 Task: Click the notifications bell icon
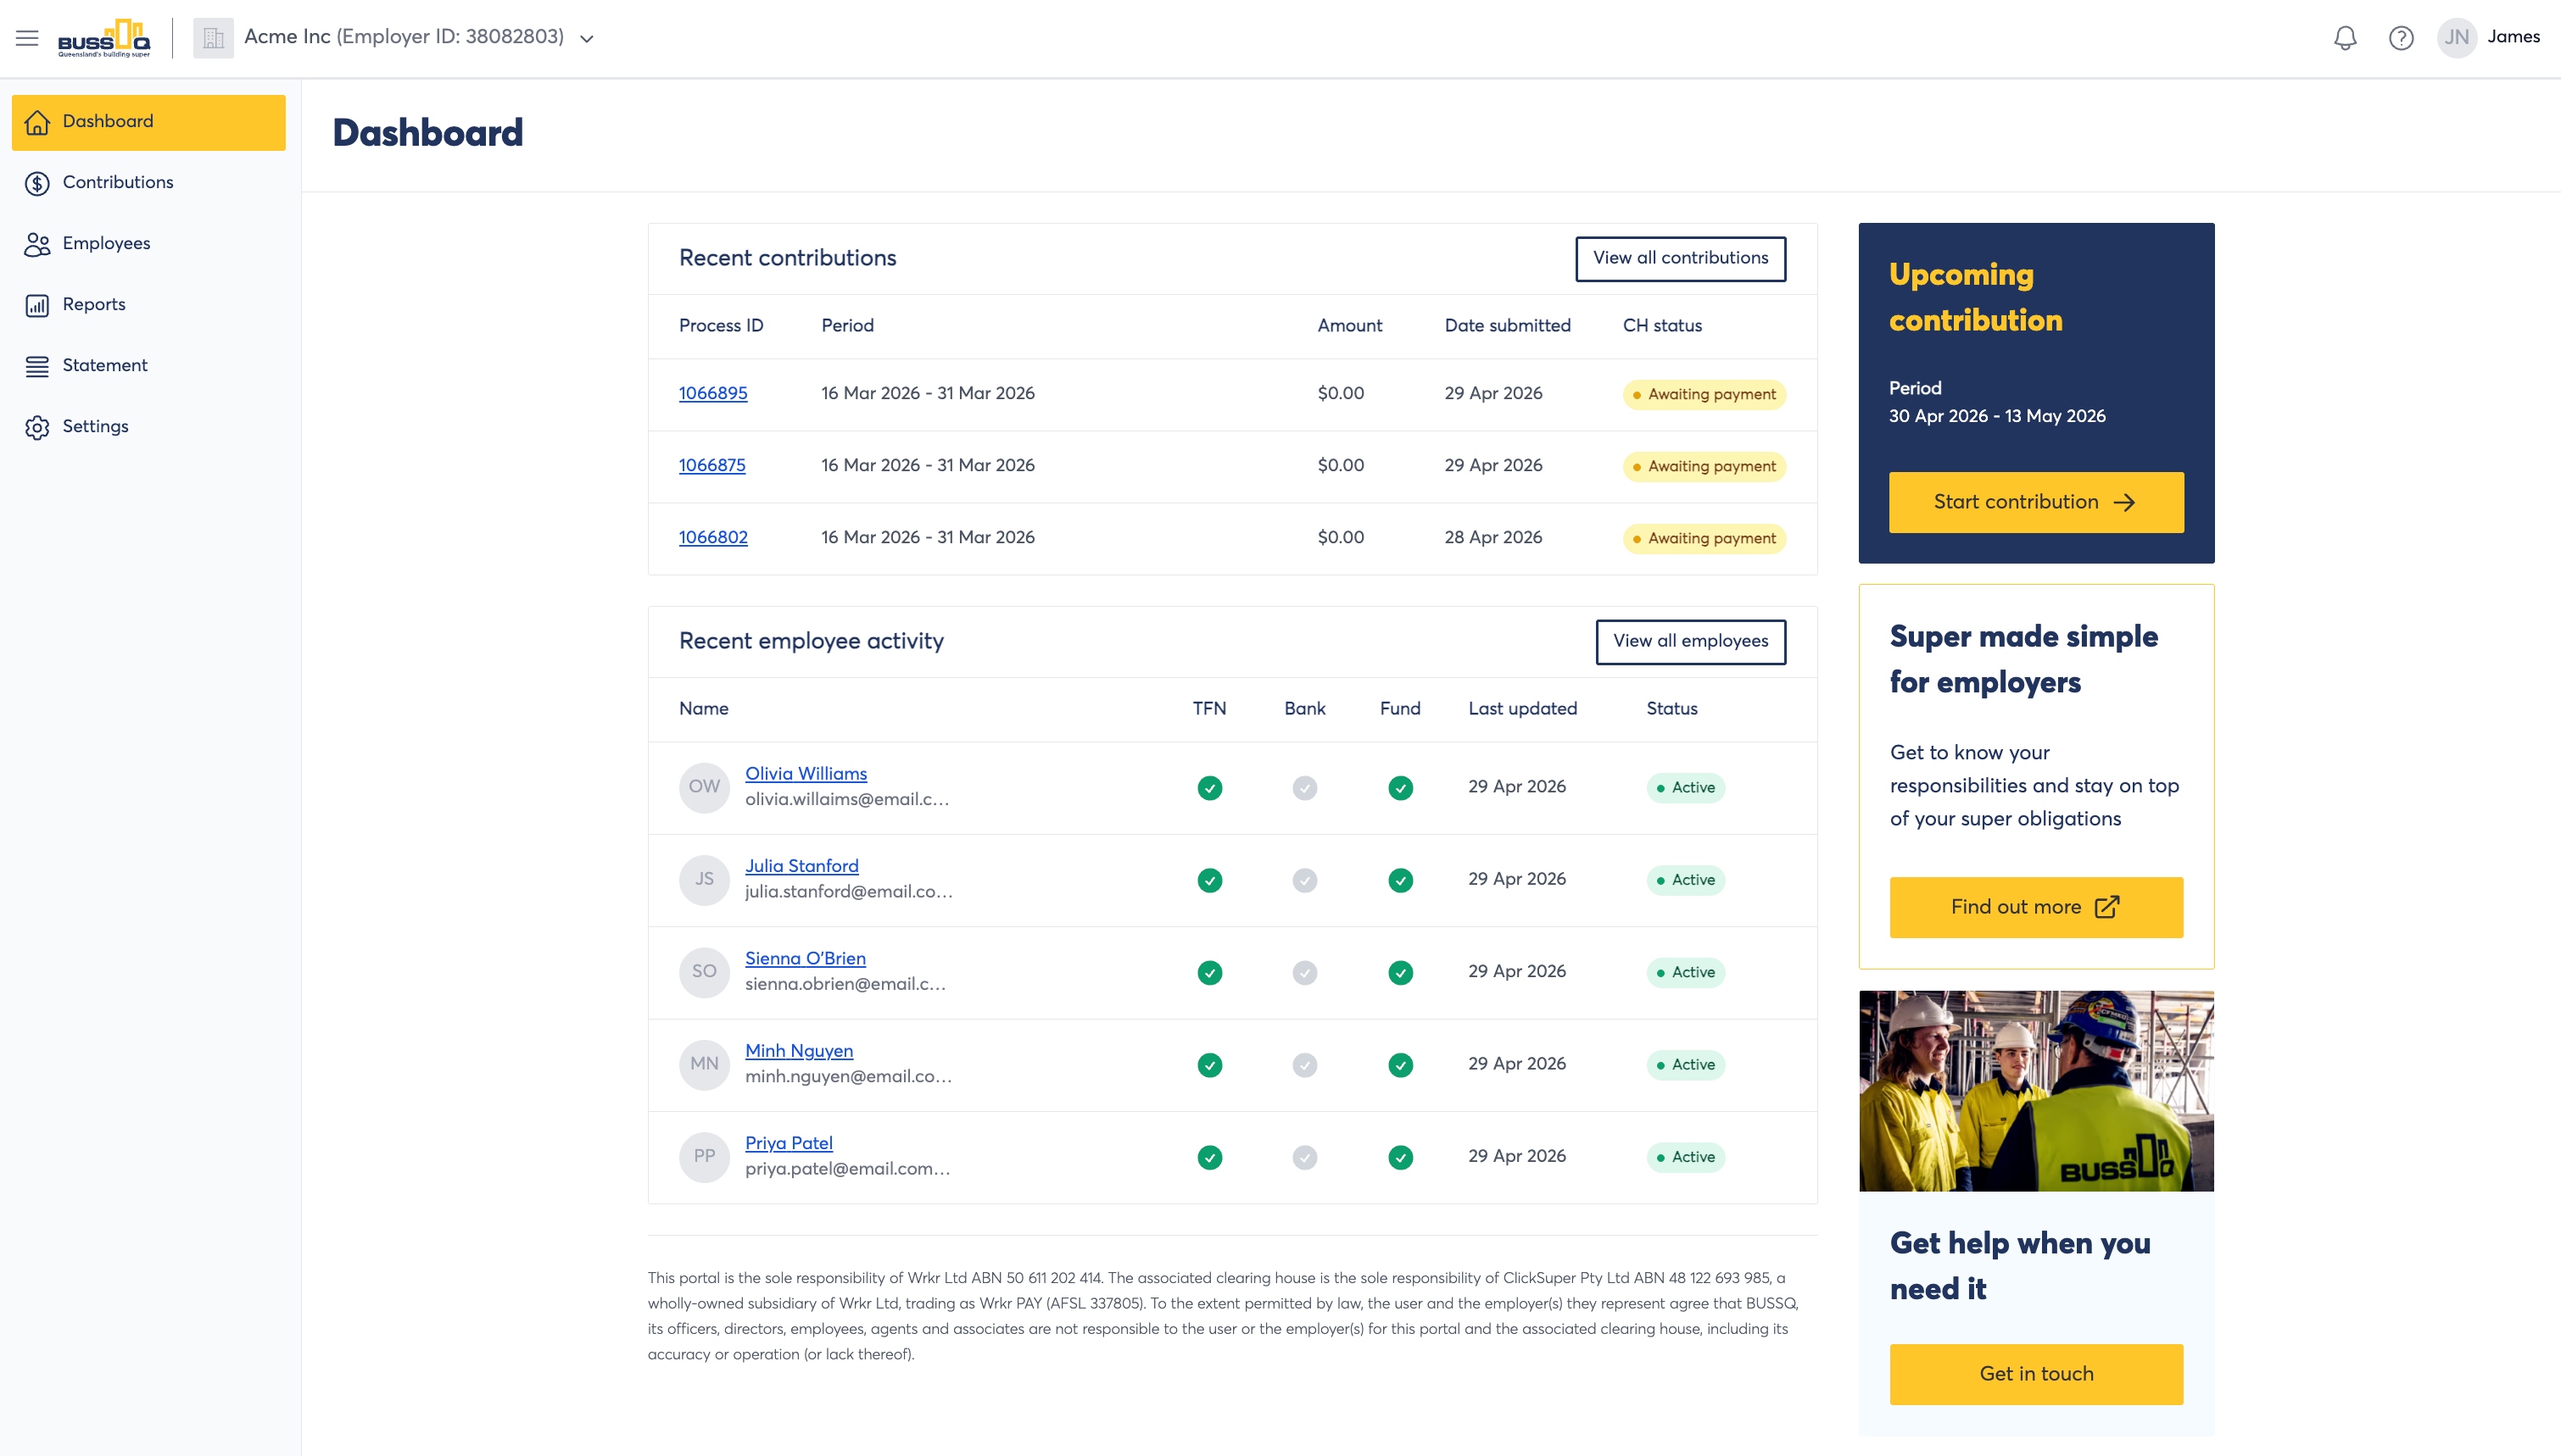pos(2345,38)
